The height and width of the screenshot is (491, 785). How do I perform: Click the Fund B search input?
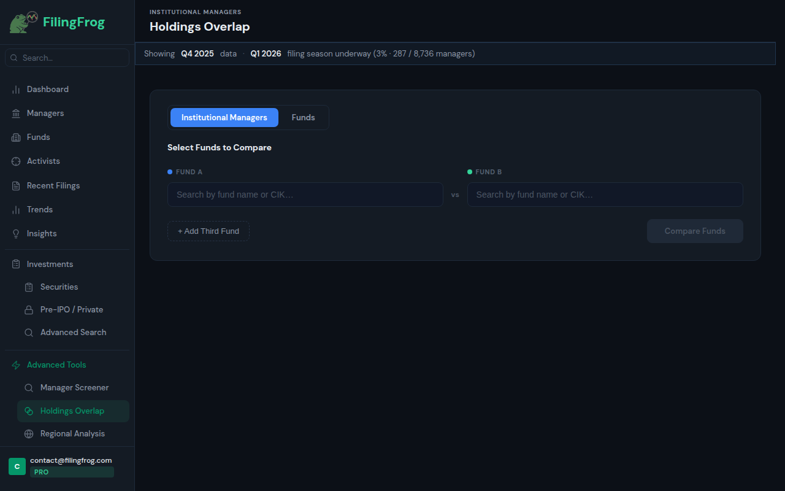(x=605, y=195)
